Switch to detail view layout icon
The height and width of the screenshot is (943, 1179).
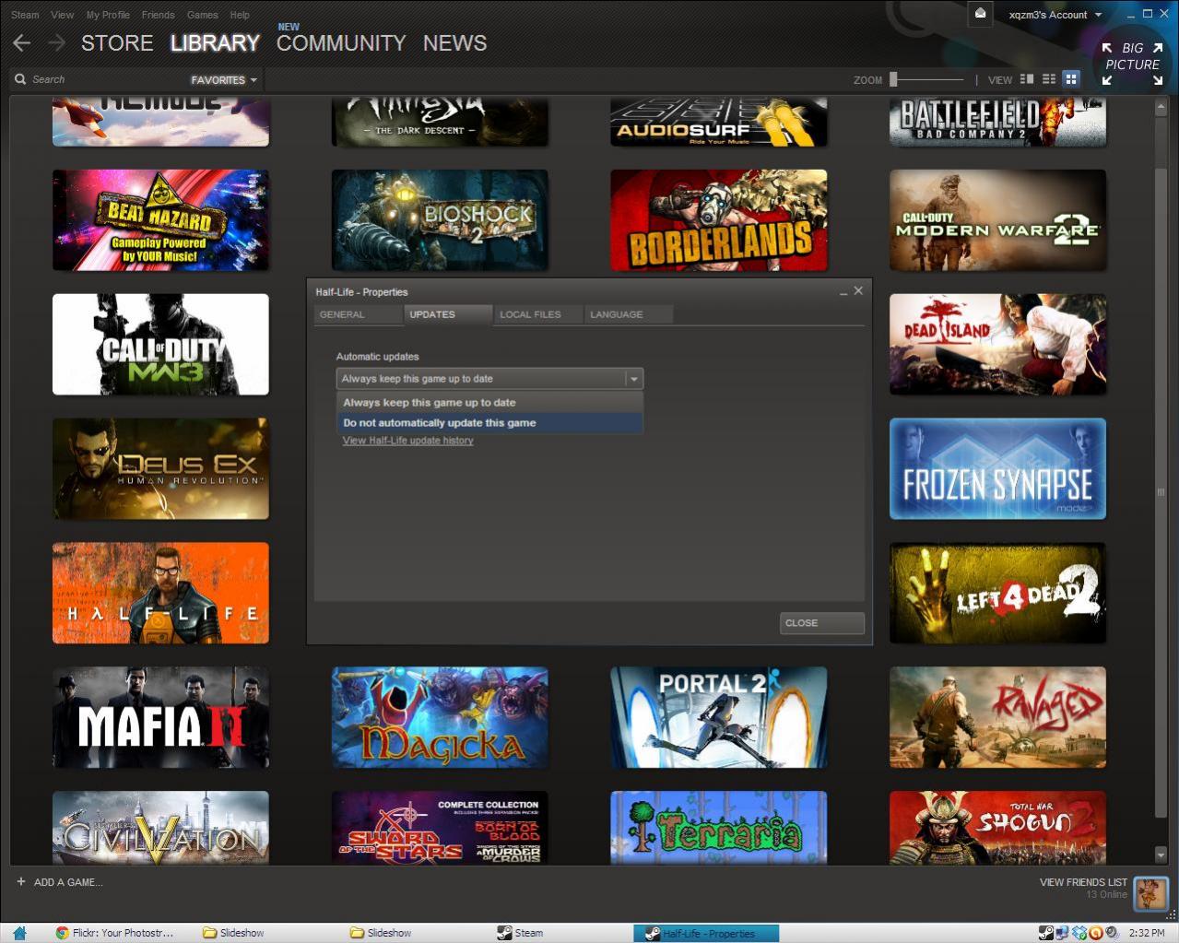point(1027,79)
